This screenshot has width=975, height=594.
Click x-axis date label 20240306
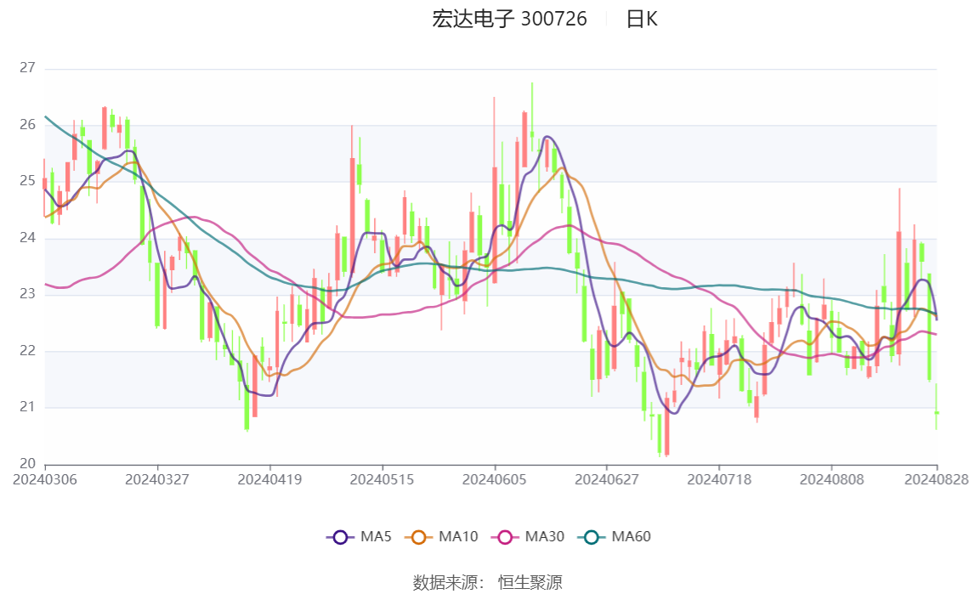tap(45, 479)
